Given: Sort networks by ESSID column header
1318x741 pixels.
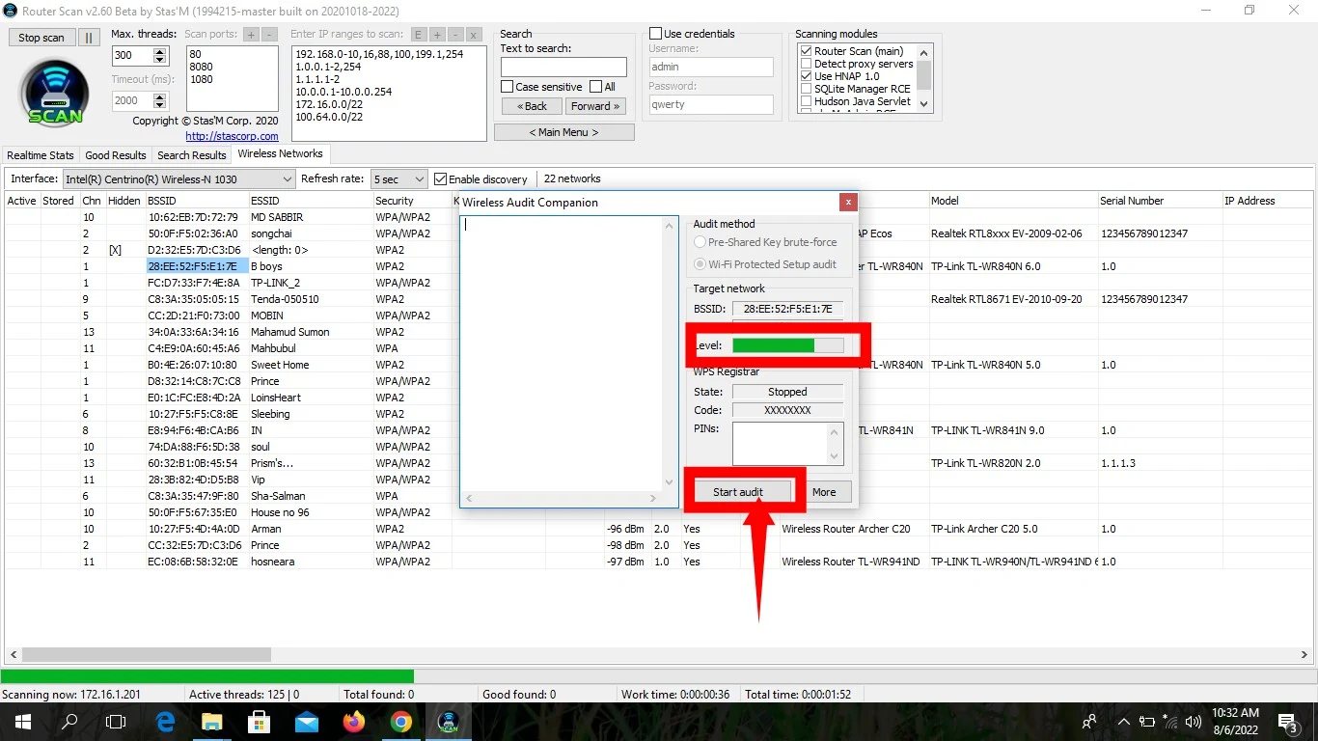Looking at the screenshot, I should point(310,201).
